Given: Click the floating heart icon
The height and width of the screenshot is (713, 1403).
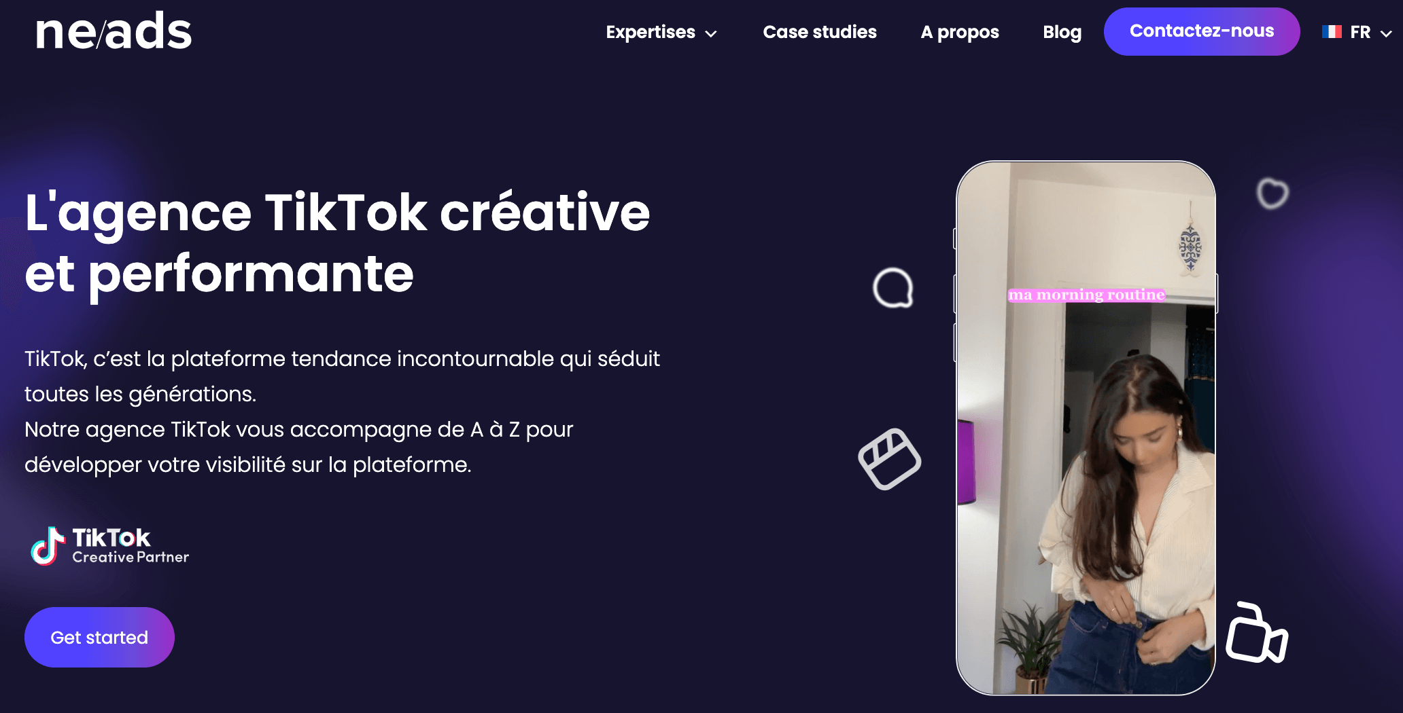Looking at the screenshot, I should pos(1272,194).
